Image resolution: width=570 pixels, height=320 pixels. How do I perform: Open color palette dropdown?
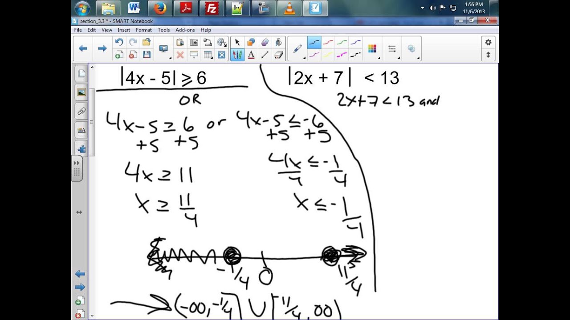[373, 48]
